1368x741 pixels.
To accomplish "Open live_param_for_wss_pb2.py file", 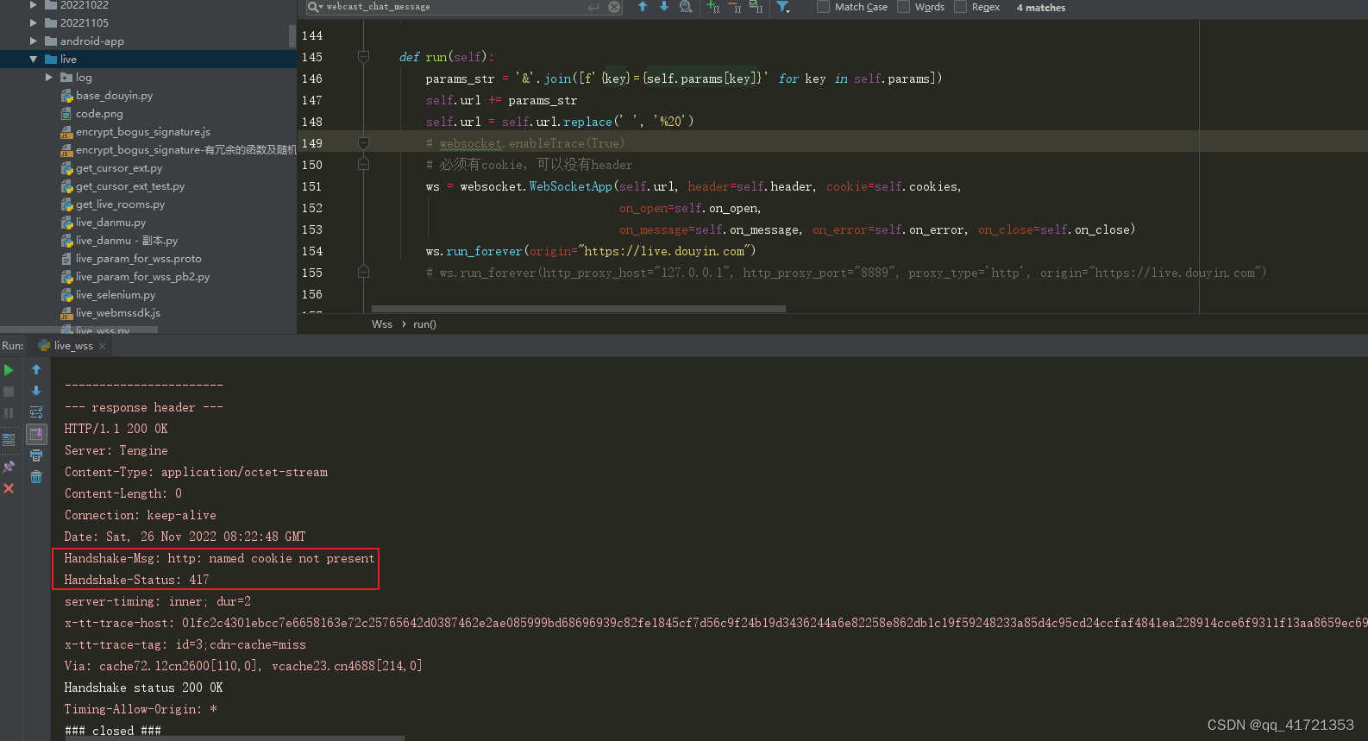I will point(142,276).
